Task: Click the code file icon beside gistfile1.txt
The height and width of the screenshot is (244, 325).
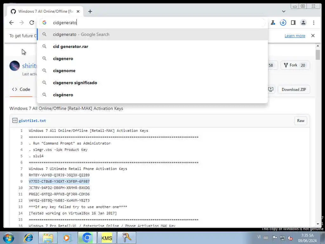Action: coord(15,120)
